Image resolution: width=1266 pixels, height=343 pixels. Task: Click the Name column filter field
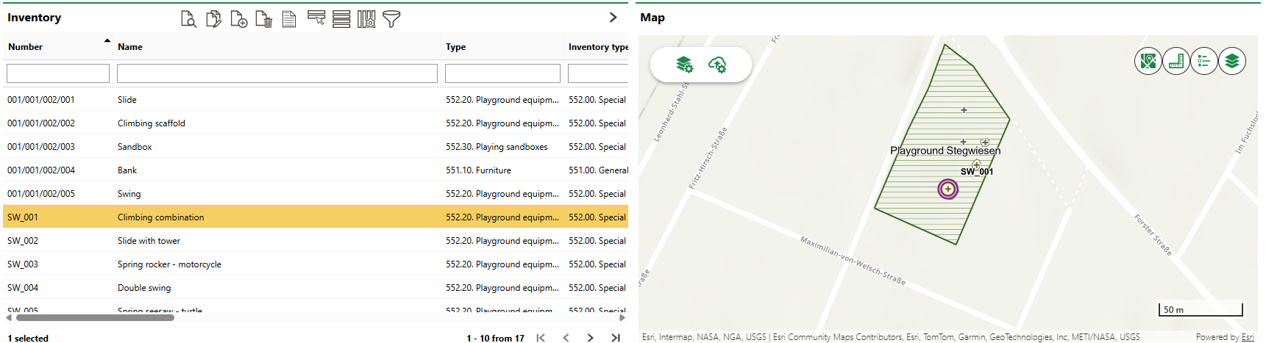277,73
